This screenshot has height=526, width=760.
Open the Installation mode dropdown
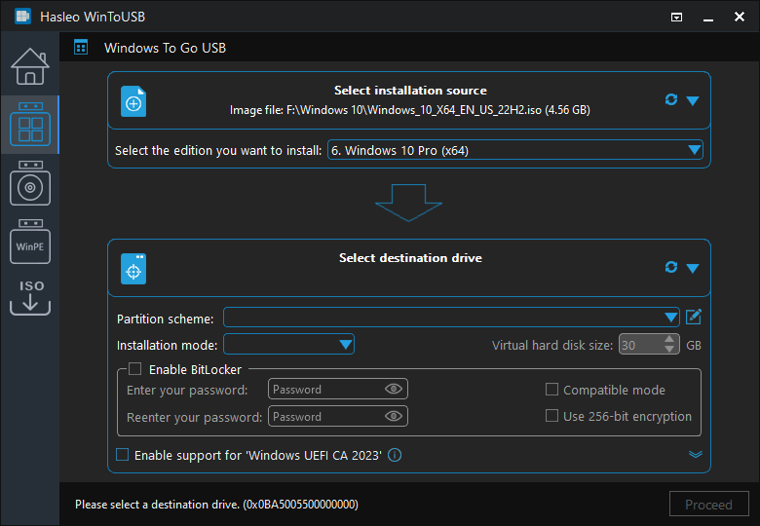[x=288, y=345]
